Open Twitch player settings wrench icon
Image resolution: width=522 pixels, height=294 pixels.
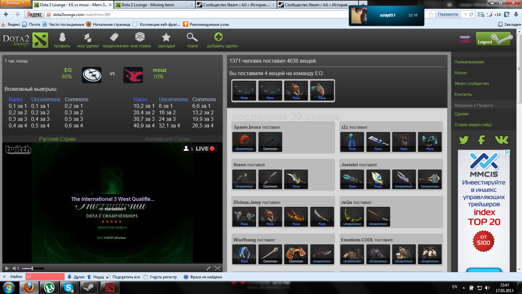point(208,269)
